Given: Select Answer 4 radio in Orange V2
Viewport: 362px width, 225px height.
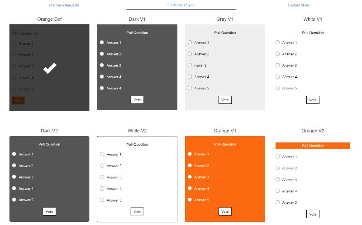Looking at the screenshot, I should [x=277, y=191].
